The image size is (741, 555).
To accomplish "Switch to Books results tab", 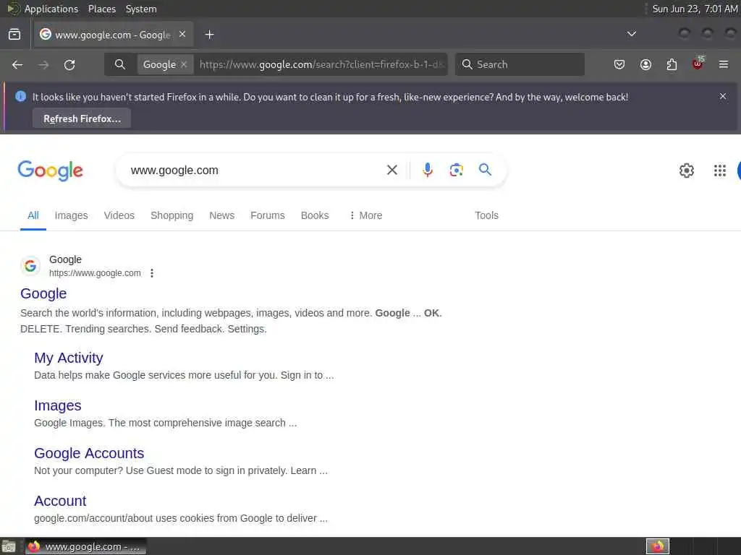I will click(x=315, y=215).
